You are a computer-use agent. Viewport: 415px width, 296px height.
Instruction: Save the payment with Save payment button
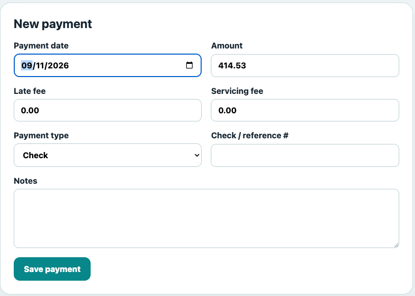tap(52, 269)
